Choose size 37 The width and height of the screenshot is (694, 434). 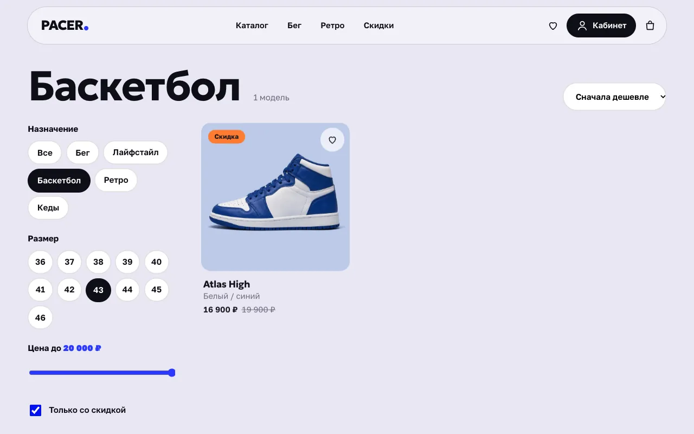pyautogui.click(x=69, y=262)
